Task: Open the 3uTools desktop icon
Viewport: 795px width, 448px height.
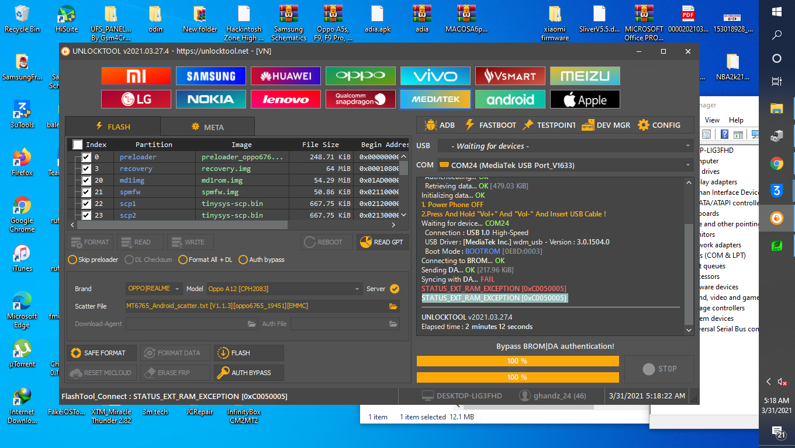Action: coord(22,114)
